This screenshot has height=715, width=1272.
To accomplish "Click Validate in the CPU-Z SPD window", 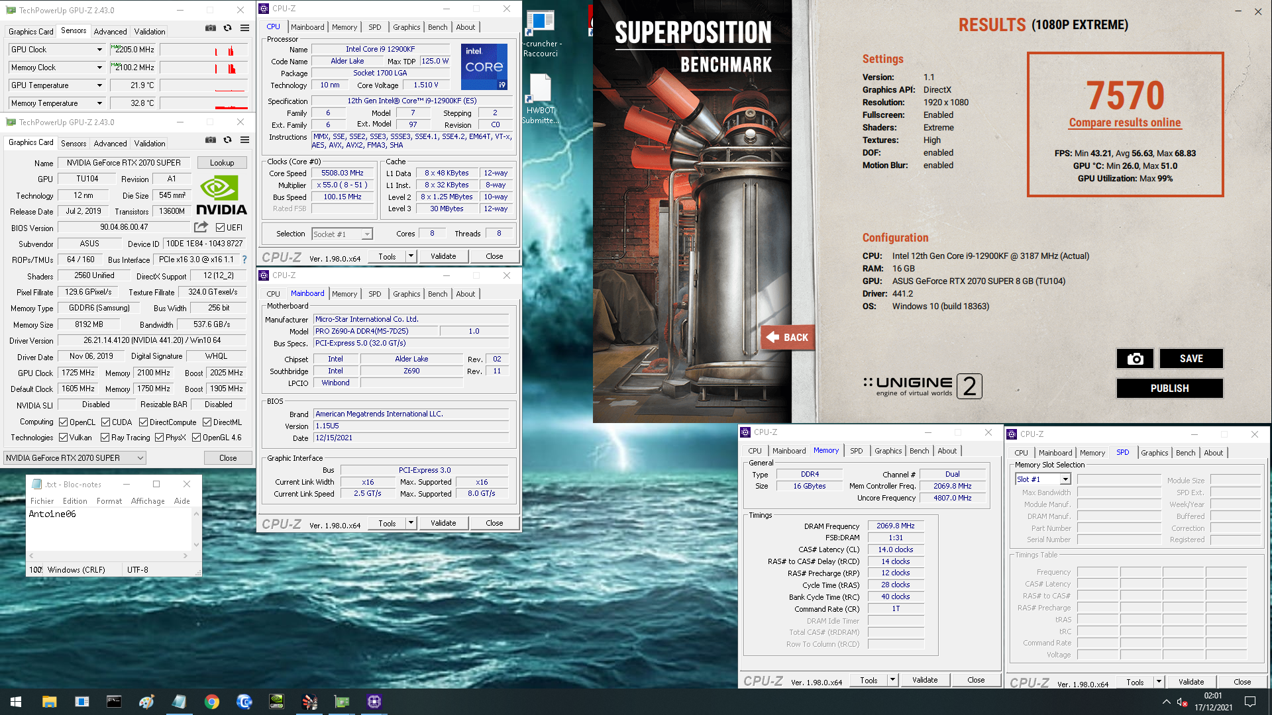I will click(x=1191, y=682).
